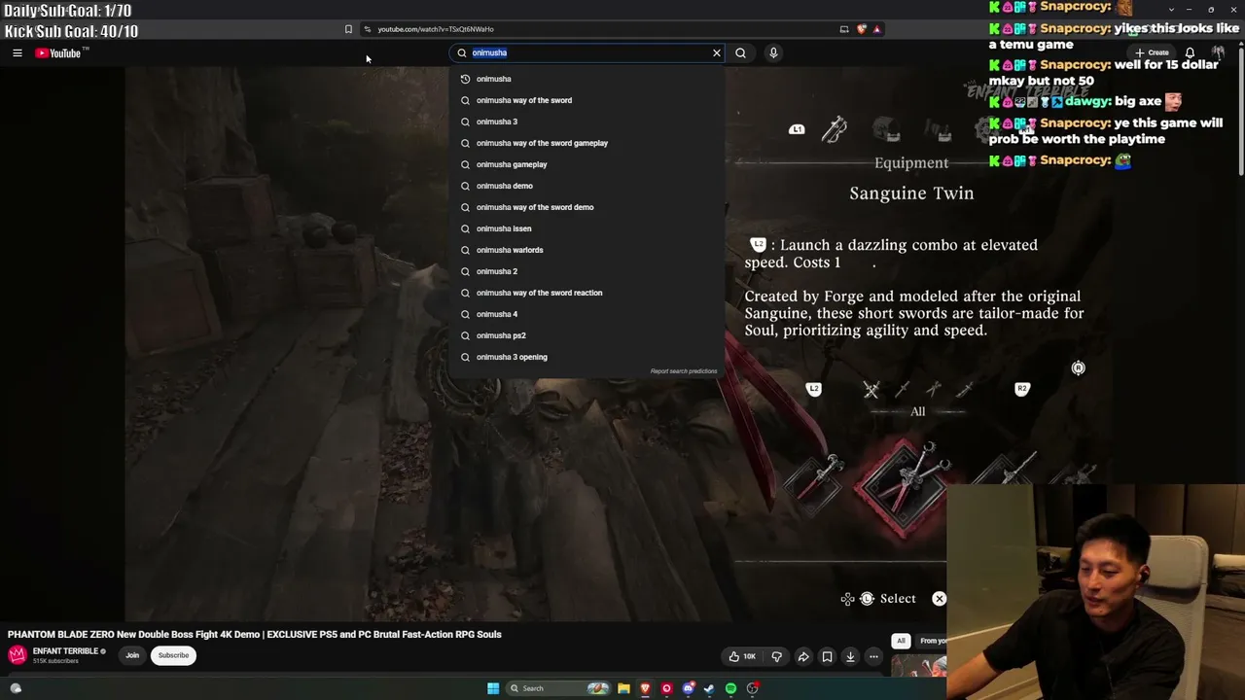
Task: Open the ENFANT TERRIBLE channel avatar
Action: pyautogui.click(x=17, y=655)
